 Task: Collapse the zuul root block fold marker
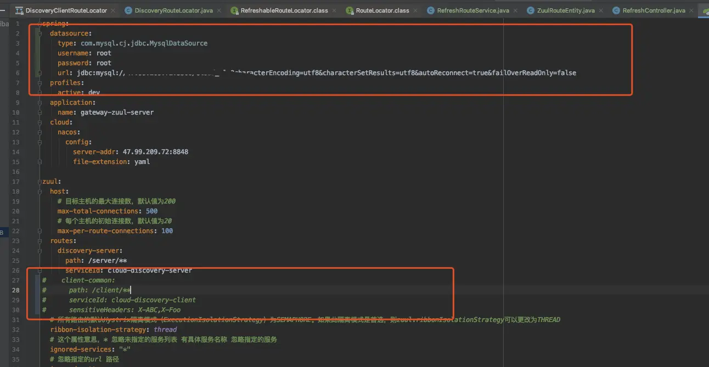coord(40,182)
